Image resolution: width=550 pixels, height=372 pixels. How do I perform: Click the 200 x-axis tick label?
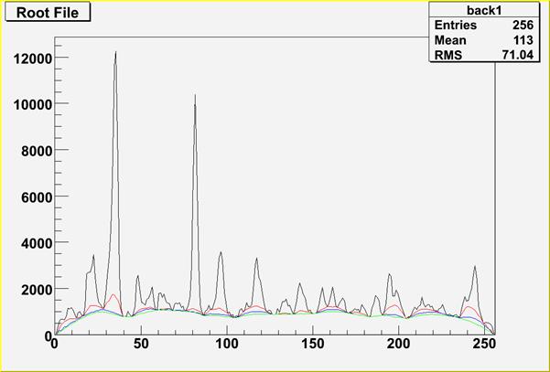[x=398, y=345]
